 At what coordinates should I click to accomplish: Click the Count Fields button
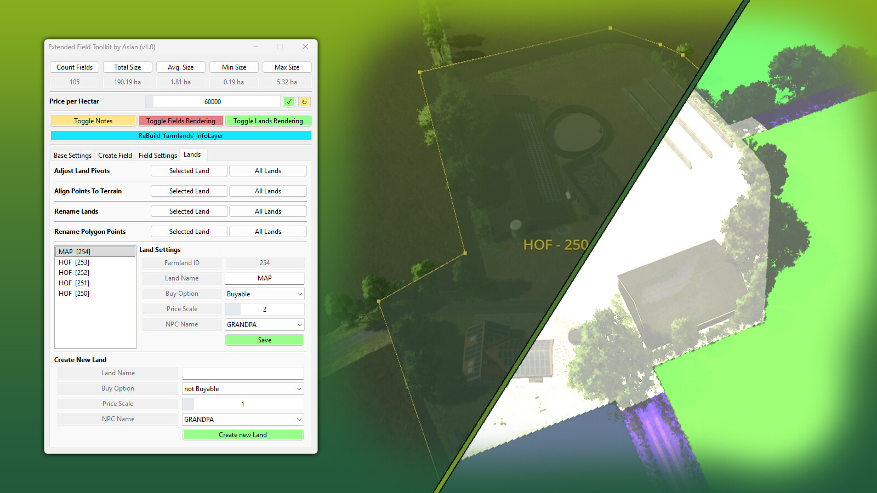74,67
